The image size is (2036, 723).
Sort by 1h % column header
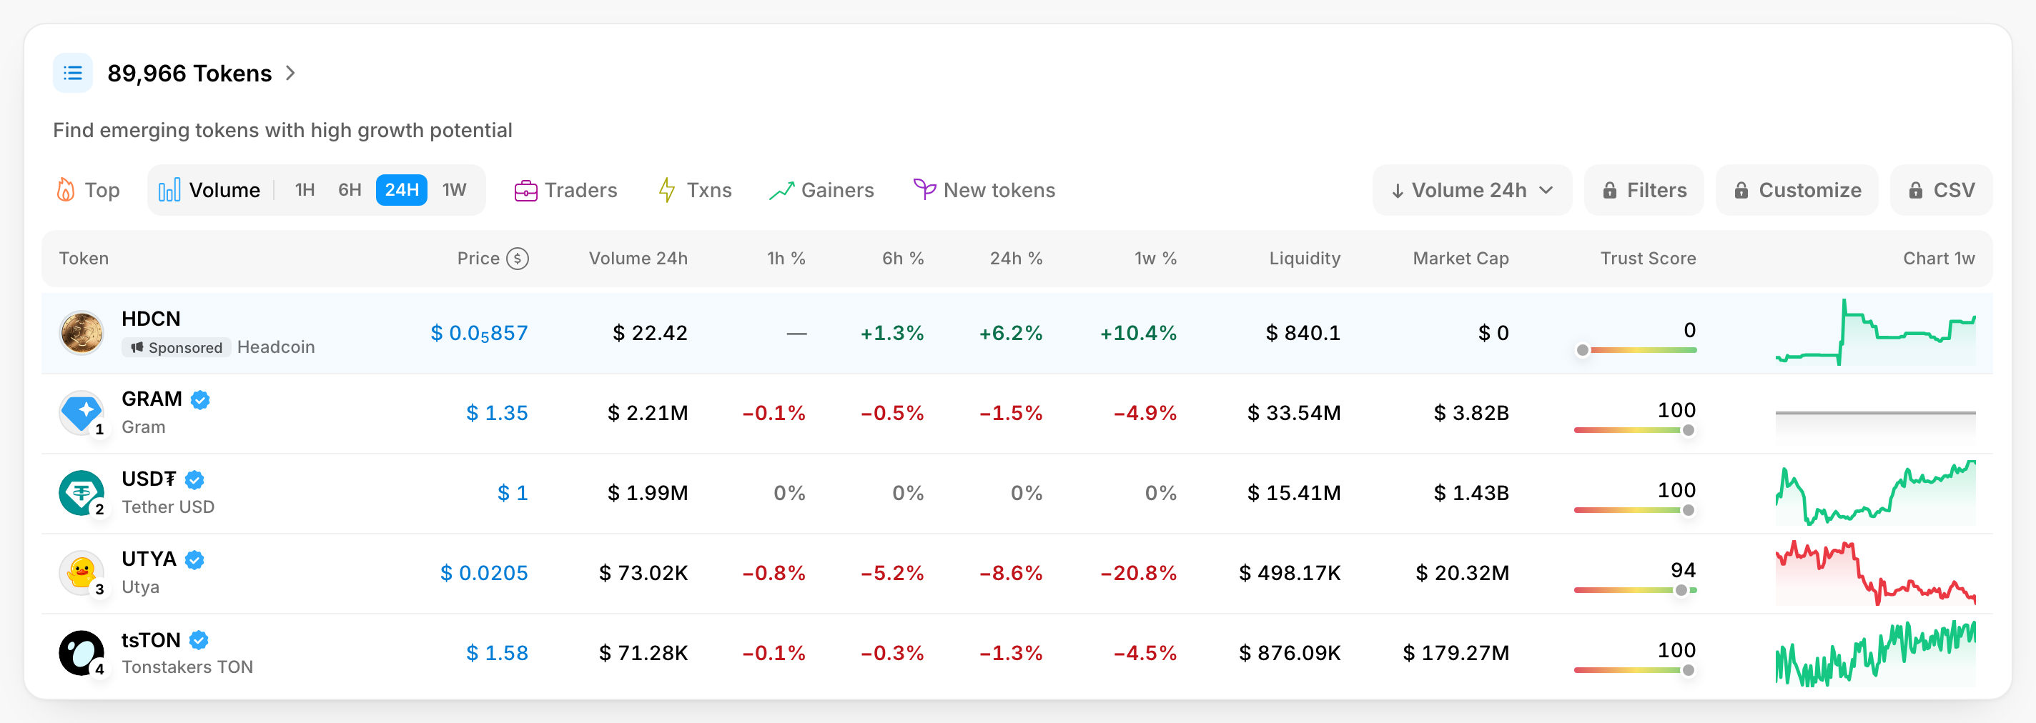coord(786,259)
